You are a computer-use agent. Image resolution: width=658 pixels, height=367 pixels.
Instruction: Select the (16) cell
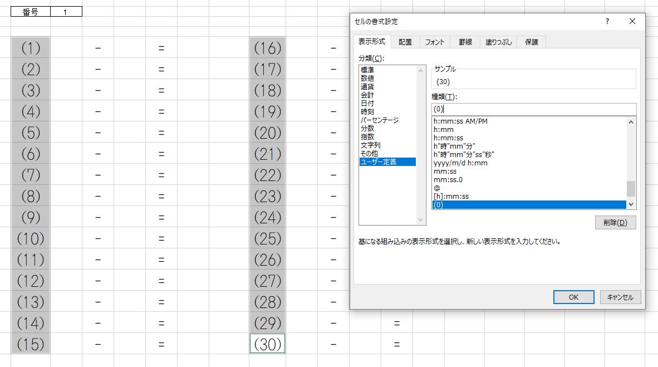267,48
